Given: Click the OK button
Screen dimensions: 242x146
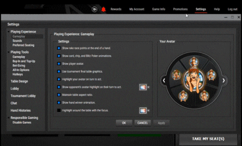Looking at the screenshot, I should coord(124,123).
